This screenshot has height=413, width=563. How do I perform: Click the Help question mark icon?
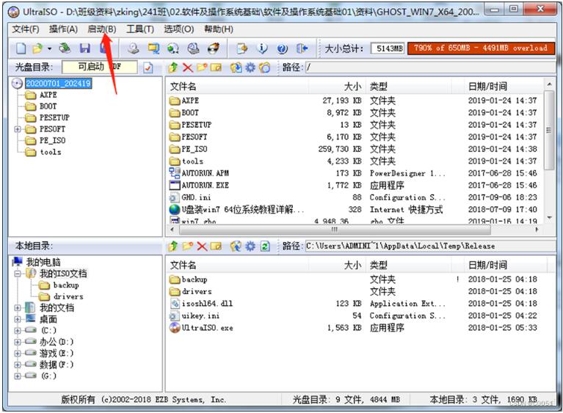point(283,48)
